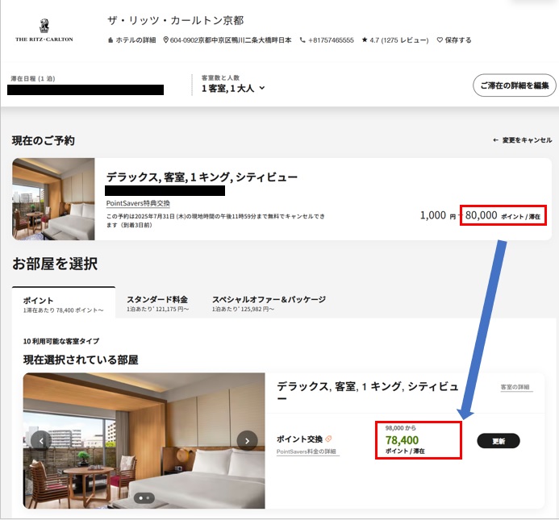Open the 4.7 star reviews link
This screenshot has width=559, height=520.
pos(395,40)
